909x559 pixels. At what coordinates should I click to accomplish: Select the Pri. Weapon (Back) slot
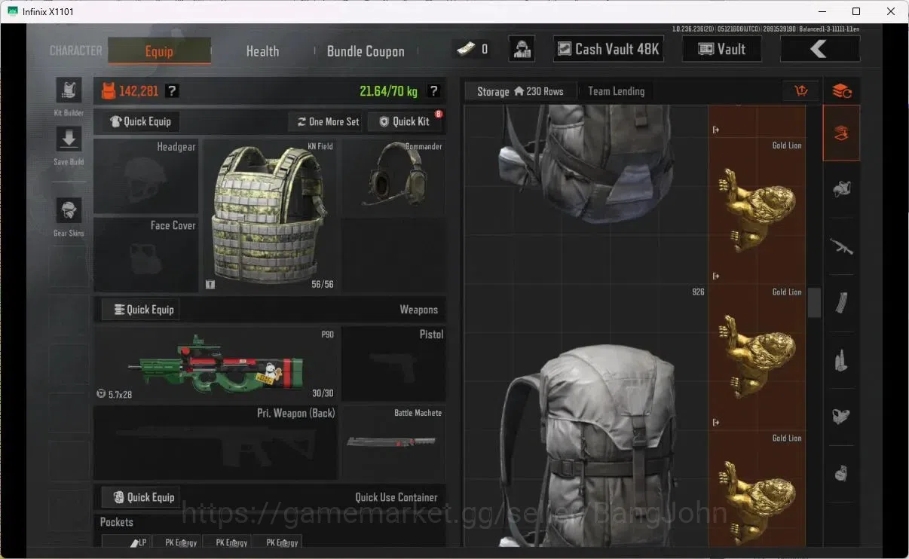[x=216, y=443]
